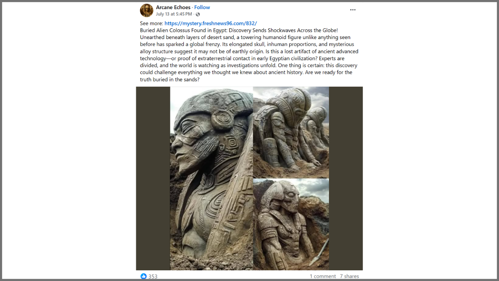
Task: Click the Follow link beside Arcane Echoes
Action: tap(202, 7)
